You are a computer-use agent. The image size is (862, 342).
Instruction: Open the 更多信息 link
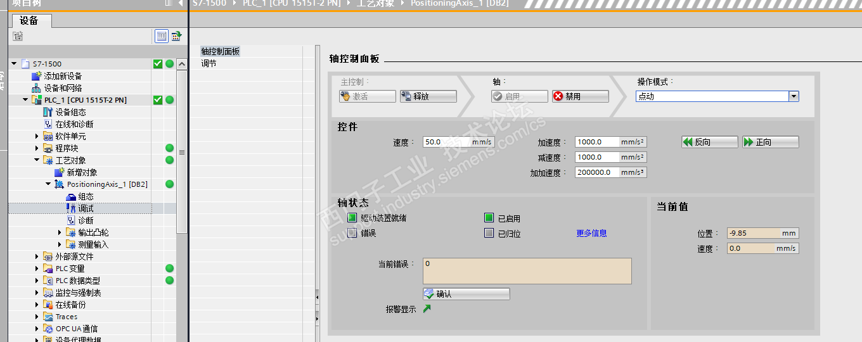click(591, 233)
